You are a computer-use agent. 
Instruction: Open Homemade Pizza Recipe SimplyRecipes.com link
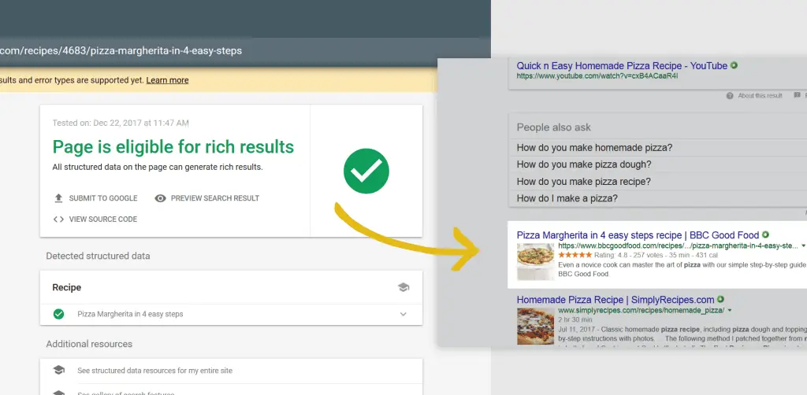[x=615, y=300]
